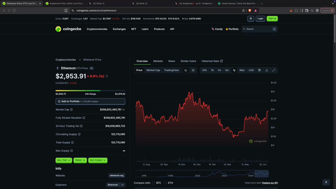Open the Leo AI sparkle icon
The width and height of the screenshot is (336, 189).
pos(312,10)
